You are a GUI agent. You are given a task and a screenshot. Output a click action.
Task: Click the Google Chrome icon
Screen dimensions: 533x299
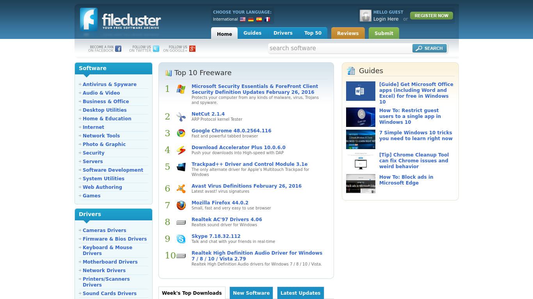(181, 133)
